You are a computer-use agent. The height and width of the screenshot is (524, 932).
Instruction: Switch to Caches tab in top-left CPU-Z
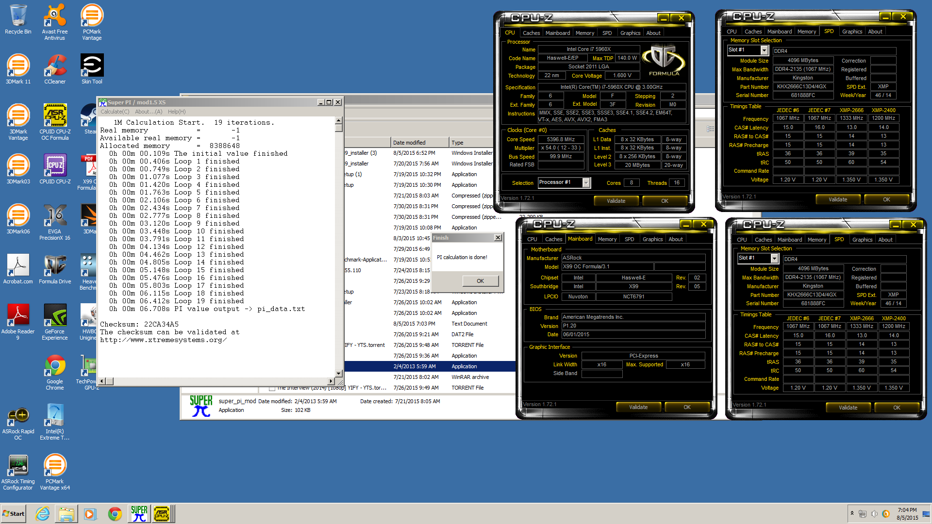(x=531, y=33)
